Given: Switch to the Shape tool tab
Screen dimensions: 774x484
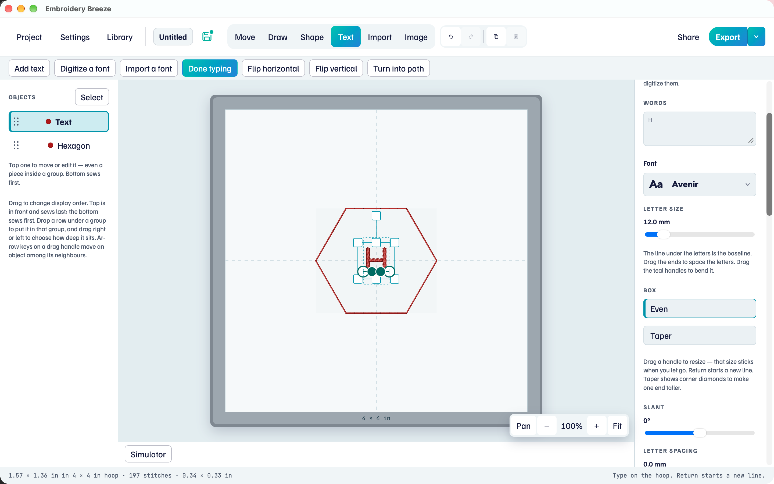Looking at the screenshot, I should pos(312,37).
